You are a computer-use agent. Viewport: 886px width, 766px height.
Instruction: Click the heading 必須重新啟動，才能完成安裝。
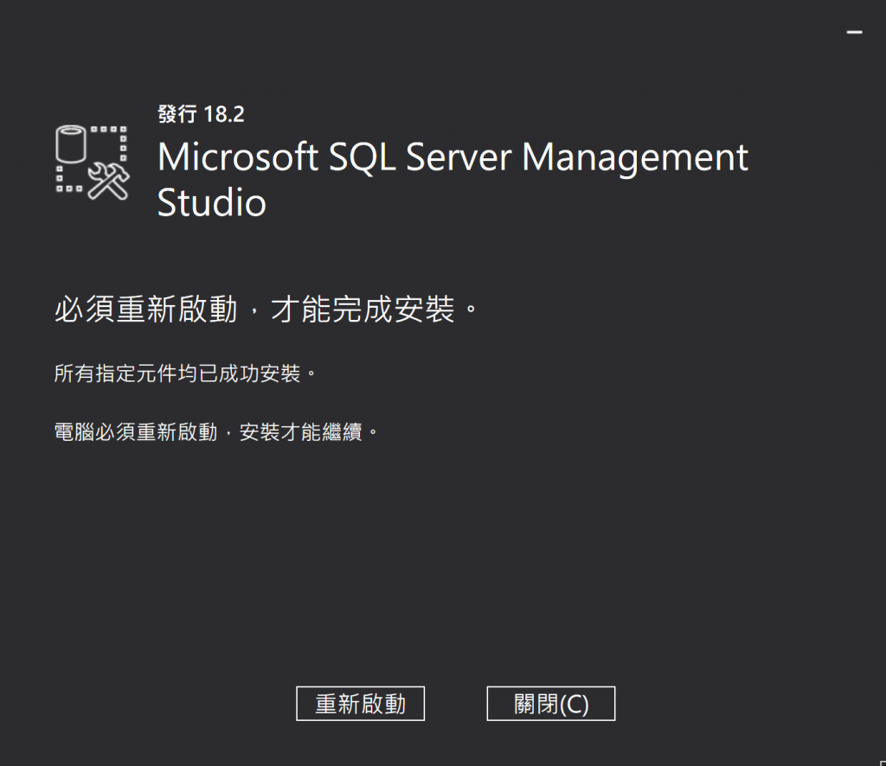[266, 309]
